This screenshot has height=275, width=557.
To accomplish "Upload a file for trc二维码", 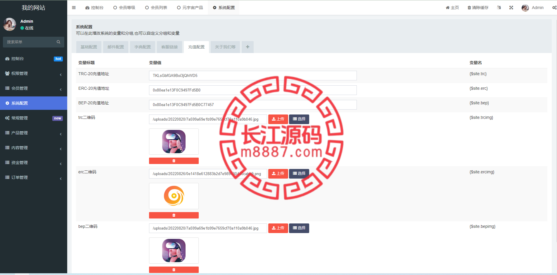I will [278, 119].
